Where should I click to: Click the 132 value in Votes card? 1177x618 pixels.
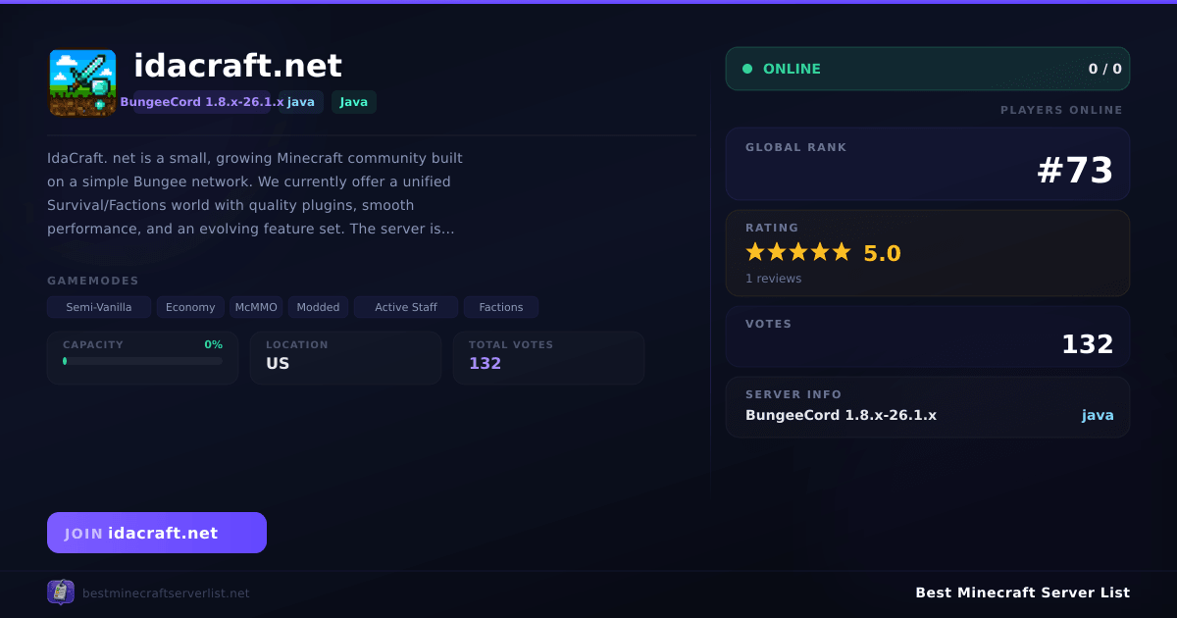pyautogui.click(x=1088, y=344)
